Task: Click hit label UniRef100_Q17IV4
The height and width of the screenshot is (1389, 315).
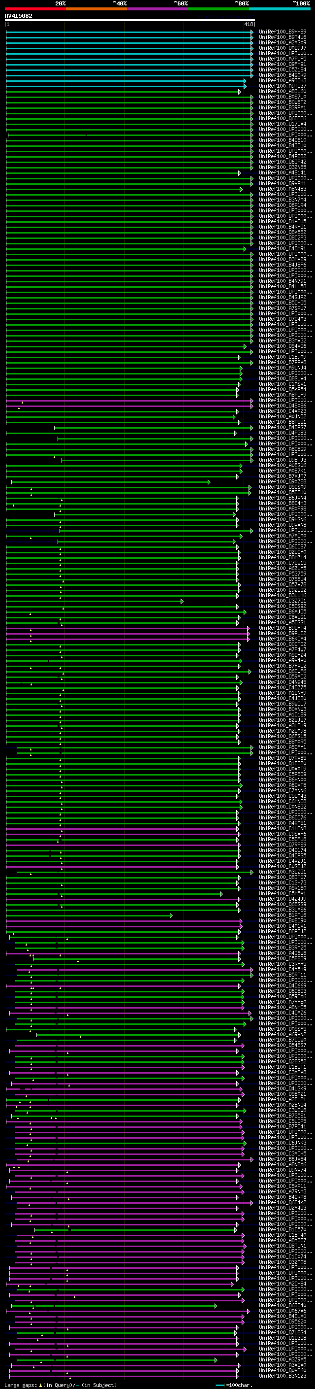Action: point(283,124)
